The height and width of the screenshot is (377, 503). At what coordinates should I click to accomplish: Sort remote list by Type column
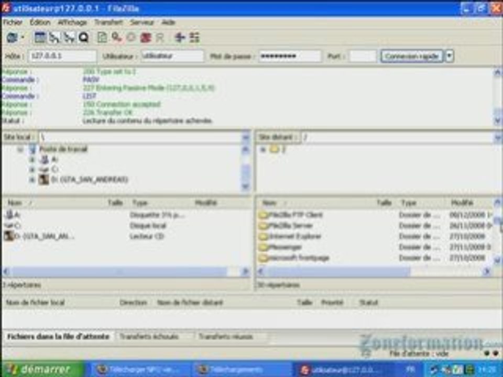click(x=409, y=203)
